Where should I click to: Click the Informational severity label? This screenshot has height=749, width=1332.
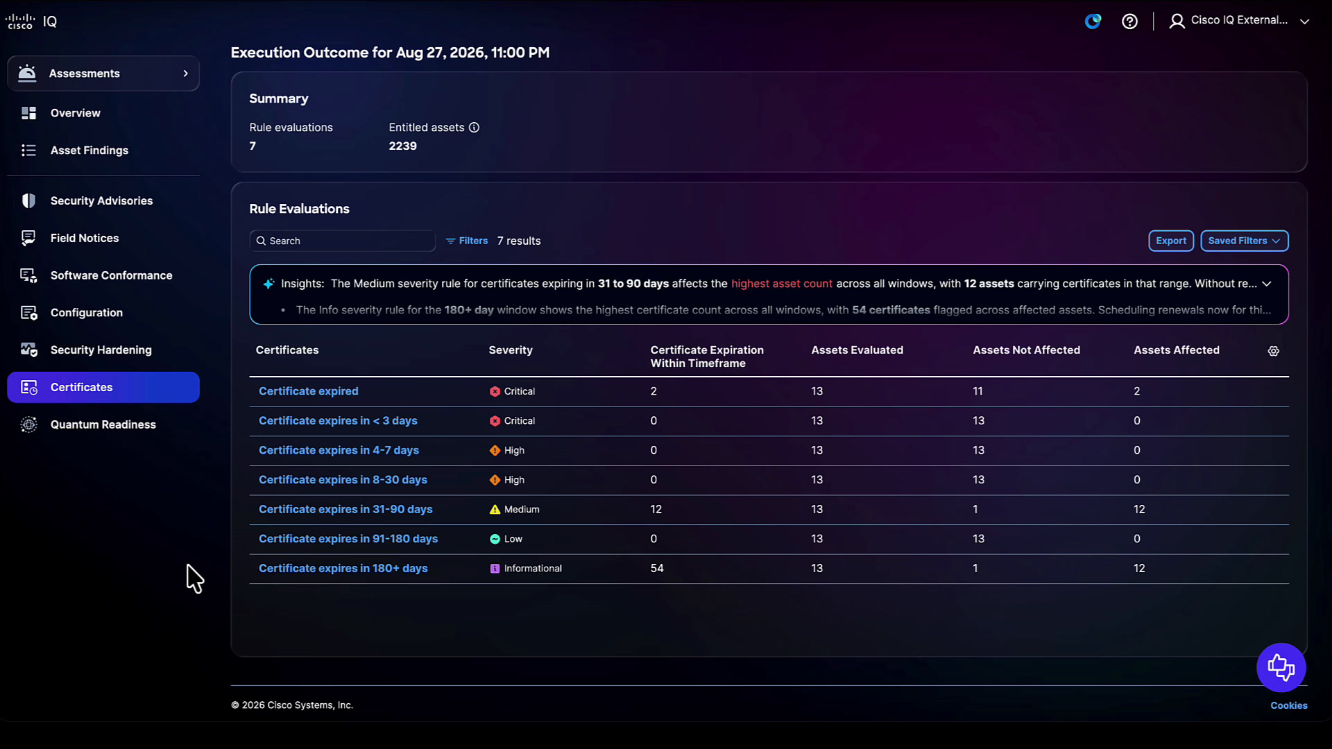(x=533, y=569)
